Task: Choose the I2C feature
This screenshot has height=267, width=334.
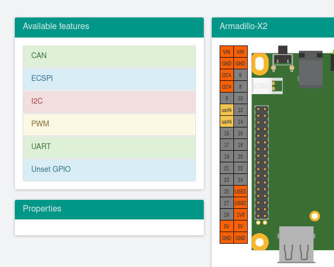Action: [x=109, y=102]
